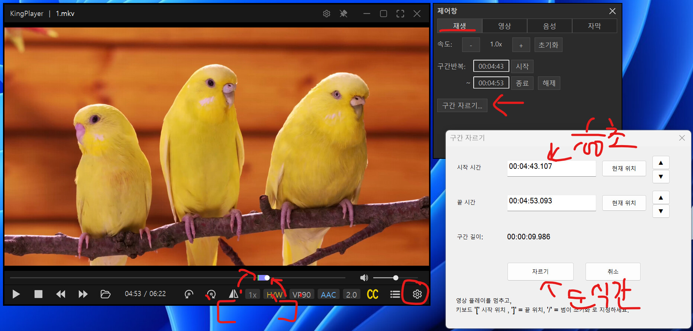
Task: Increase start time with up arrow
Action: point(661,163)
